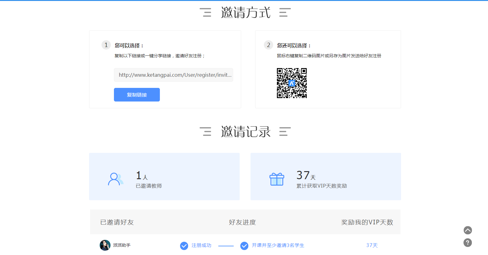Click the 开课并至少邀请3名学生 progress text
This screenshot has height=255, width=488.
pos(278,245)
